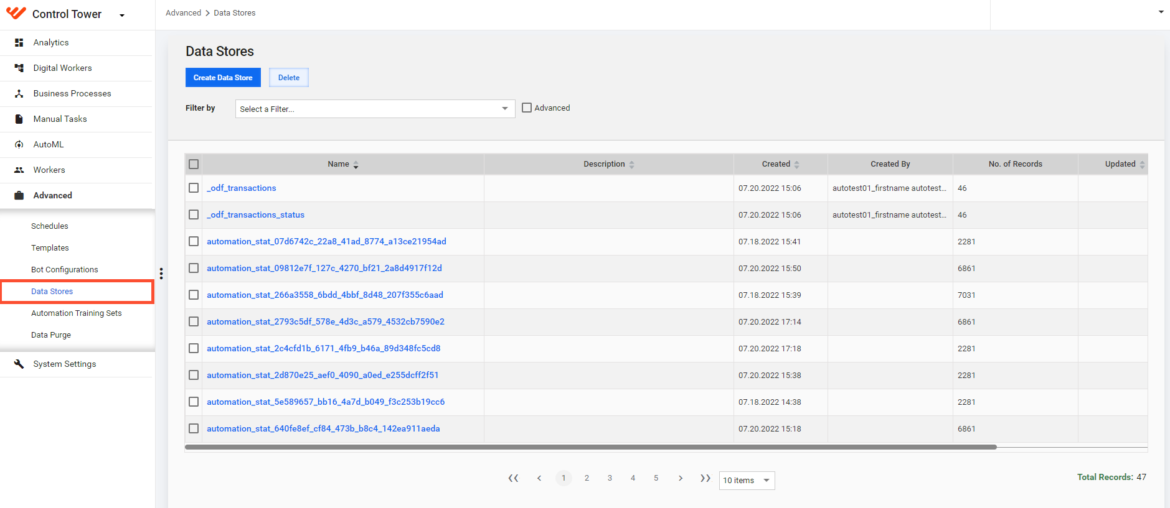
Task: Open the Select a Filter dropdown
Action: tap(375, 109)
